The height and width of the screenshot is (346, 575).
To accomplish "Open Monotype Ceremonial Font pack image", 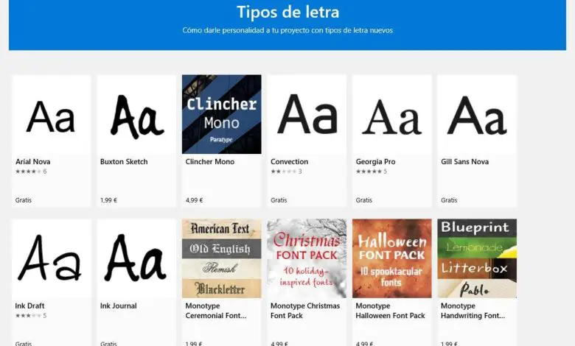I will 221,258.
